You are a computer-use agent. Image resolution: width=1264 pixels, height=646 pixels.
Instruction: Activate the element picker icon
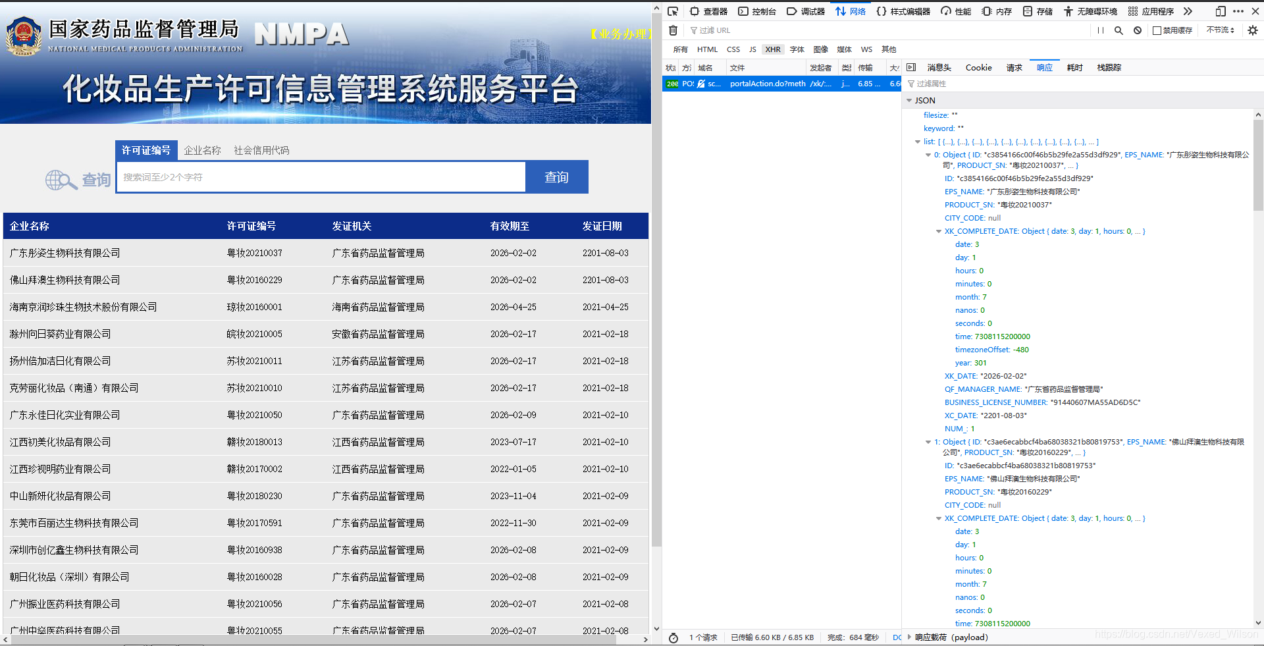click(x=672, y=11)
